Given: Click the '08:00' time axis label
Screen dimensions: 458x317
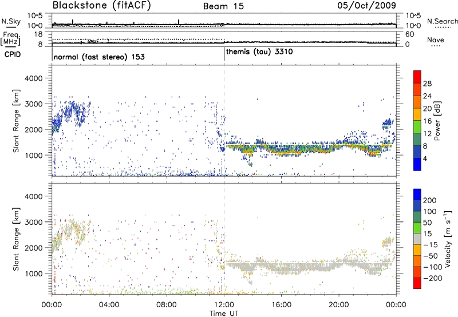Looking at the screenshot, I should point(167,305).
